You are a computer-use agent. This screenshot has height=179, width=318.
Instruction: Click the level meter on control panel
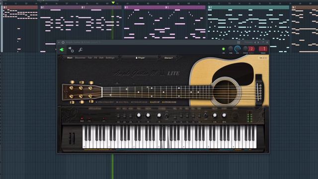250,116
